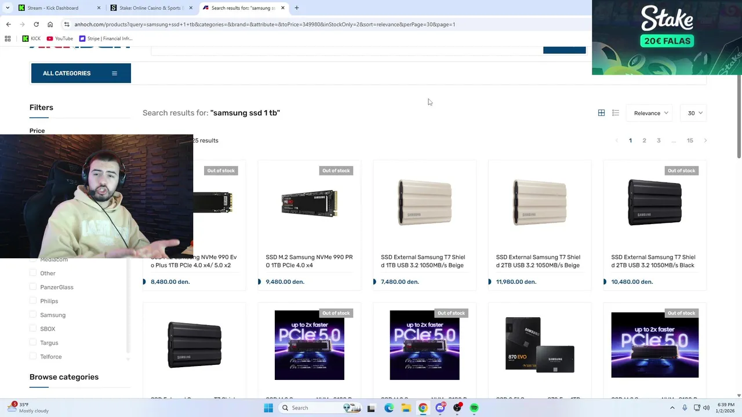Open Microsoft Edge from taskbar
This screenshot has width=742, height=417.
[388, 408]
